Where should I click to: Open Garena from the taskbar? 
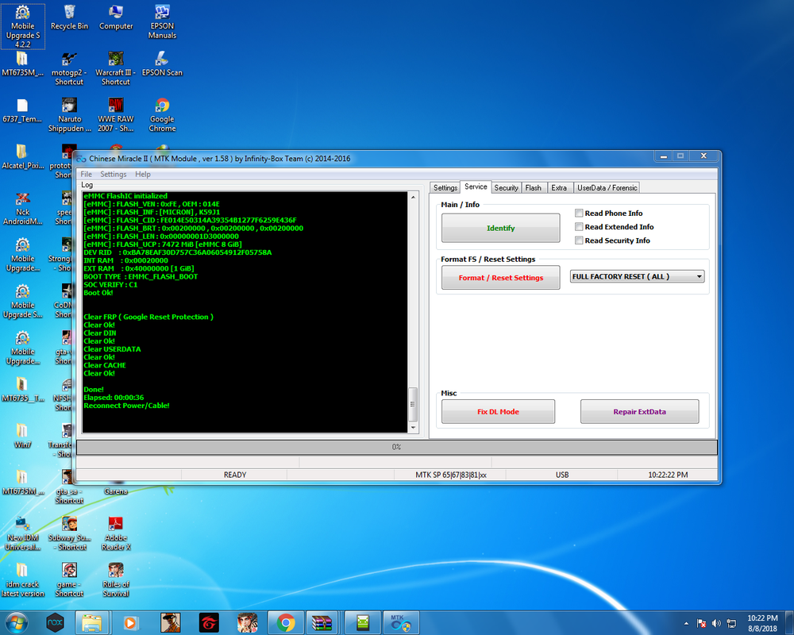point(209,623)
